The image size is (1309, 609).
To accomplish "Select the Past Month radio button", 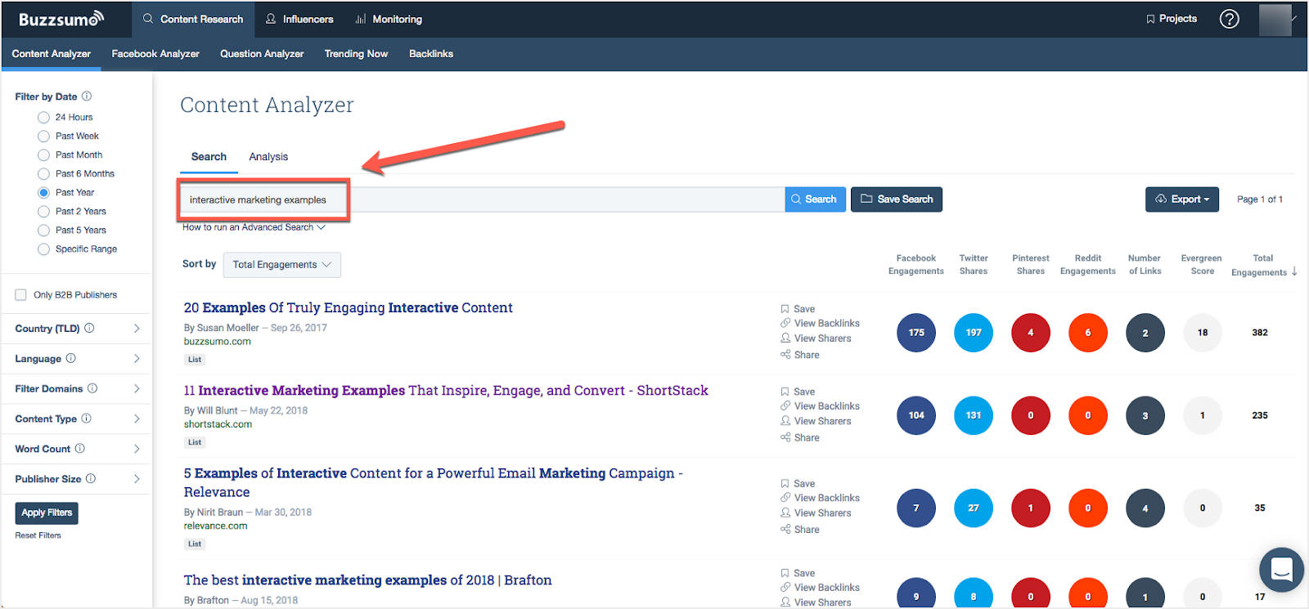I will pyautogui.click(x=44, y=155).
